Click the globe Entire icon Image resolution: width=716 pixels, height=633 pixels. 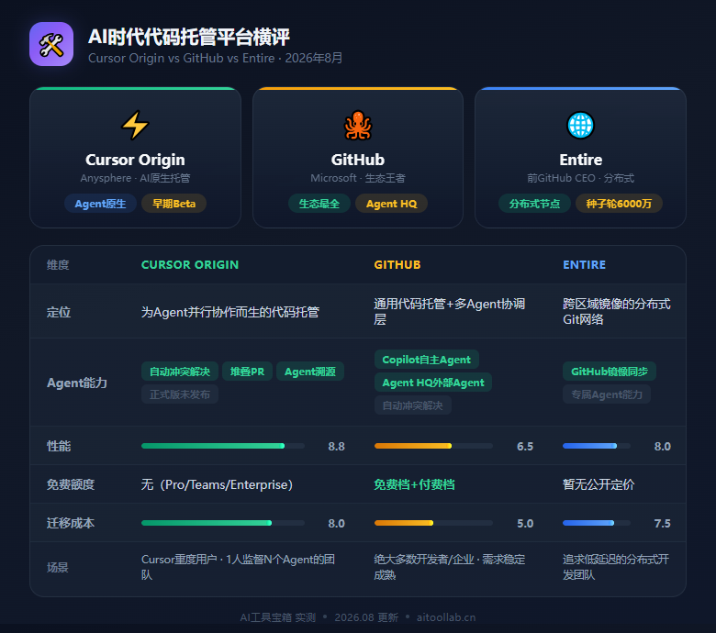click(580, 125)
